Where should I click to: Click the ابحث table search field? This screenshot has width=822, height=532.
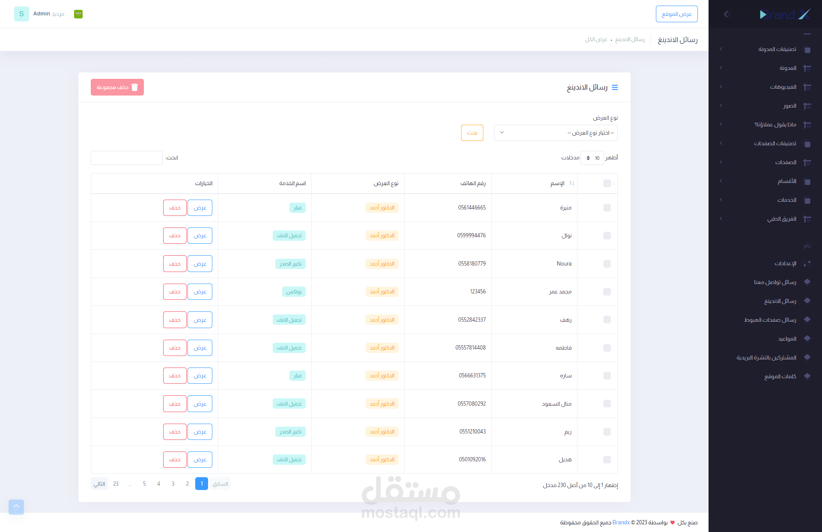coord(127,158)
